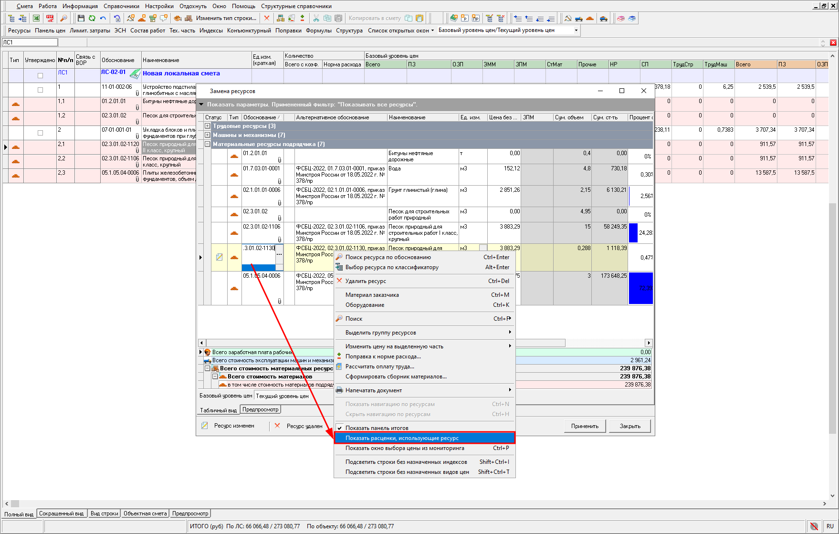Screen dimensions: 839x534
Task: Expand the Трудовые ресурсы (3) group
Action: tap(208, 126)
